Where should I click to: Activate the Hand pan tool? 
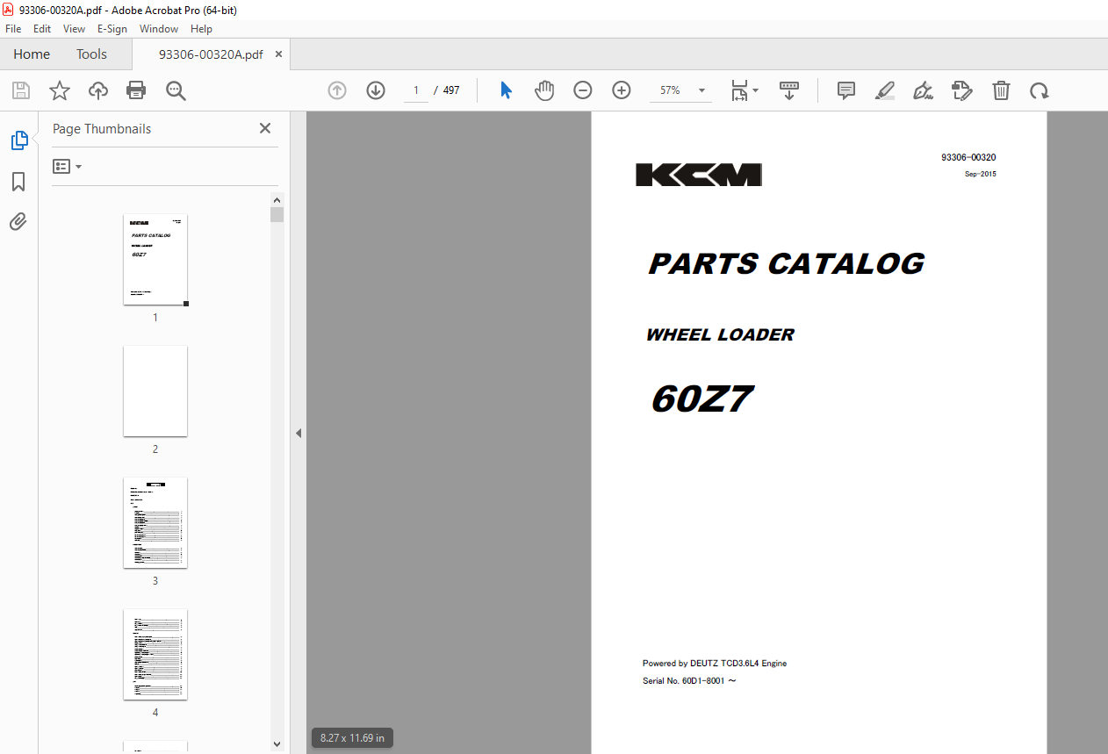click(544, 90)
